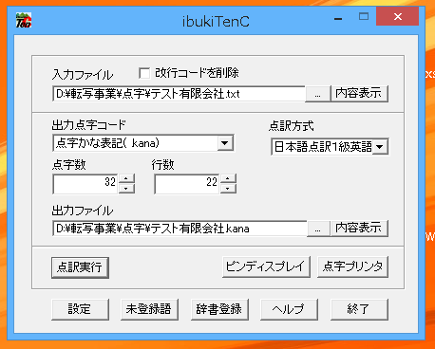The height and width of the screenshot is (349, 435).
Task: Run translation with 点訳実行 button
Action: tap(80, 267)
